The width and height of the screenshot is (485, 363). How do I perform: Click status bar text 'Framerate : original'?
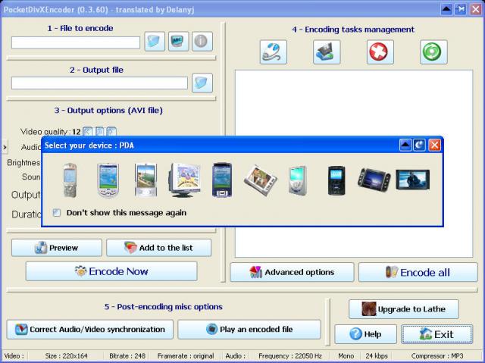coord(186,356)
